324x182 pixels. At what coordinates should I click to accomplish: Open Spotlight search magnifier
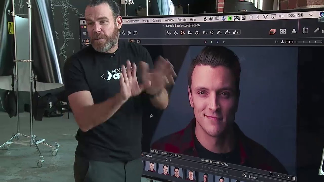click(x=311, y=15)
